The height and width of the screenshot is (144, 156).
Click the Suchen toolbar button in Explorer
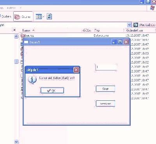click(x=5, y=16)
